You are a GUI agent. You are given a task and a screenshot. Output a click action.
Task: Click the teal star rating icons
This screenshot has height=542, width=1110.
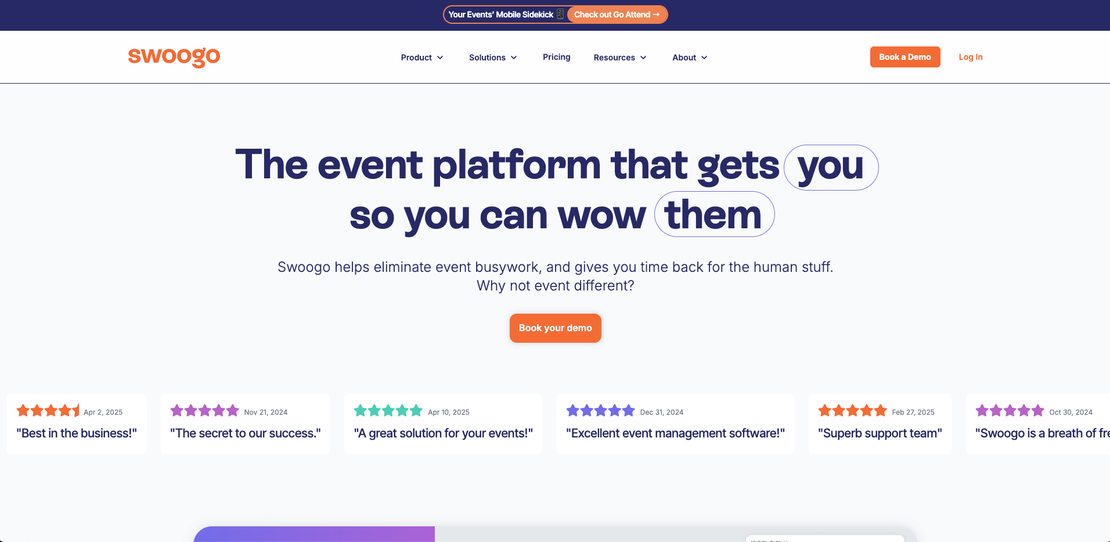(x=387, y=410)
